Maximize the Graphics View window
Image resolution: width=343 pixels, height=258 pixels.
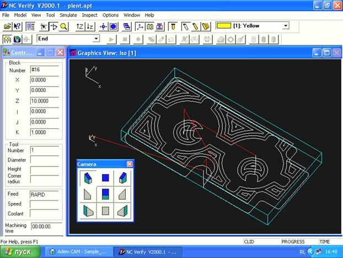point(326,53)
